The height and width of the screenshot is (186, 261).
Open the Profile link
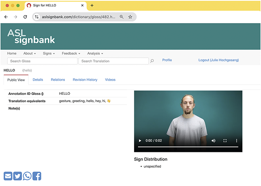[167, 60]
